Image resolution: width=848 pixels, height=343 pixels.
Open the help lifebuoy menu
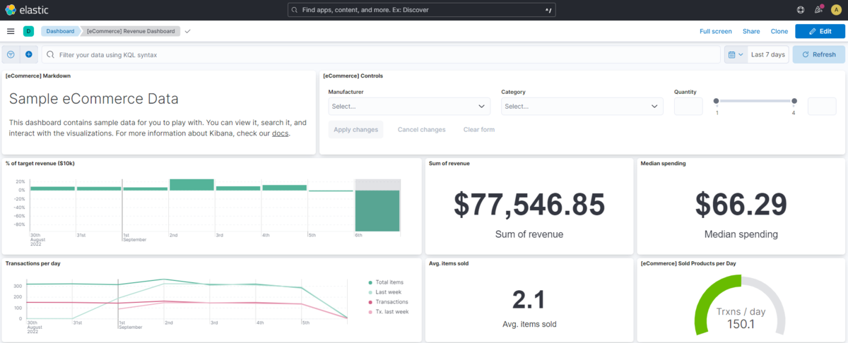[x=800, y=10]
